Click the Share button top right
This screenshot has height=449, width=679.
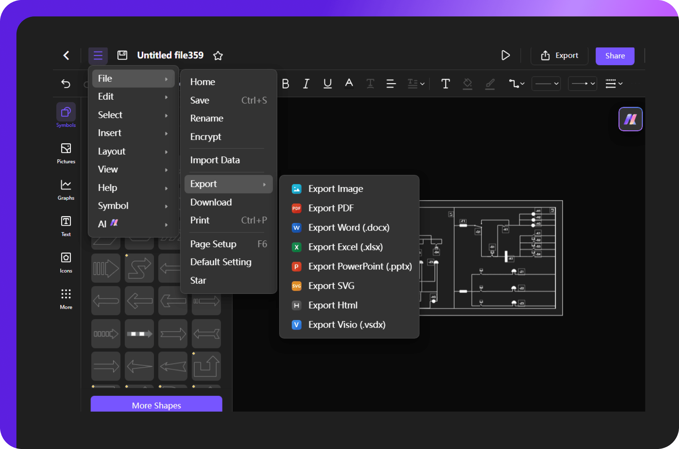tap(613, 55)
